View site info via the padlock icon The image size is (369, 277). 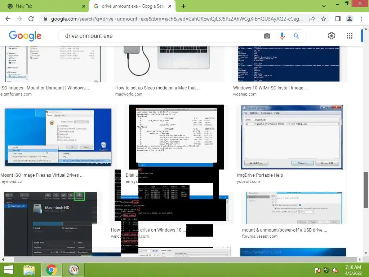[45, 19]
